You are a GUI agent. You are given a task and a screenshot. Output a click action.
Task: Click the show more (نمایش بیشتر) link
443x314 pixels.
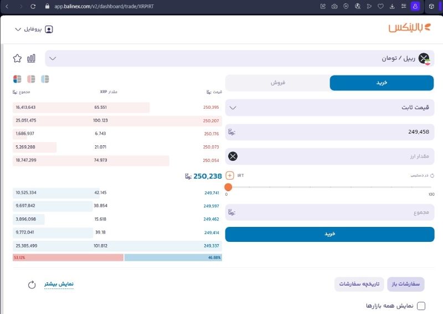pyautogui.click(x=59, y=284)
